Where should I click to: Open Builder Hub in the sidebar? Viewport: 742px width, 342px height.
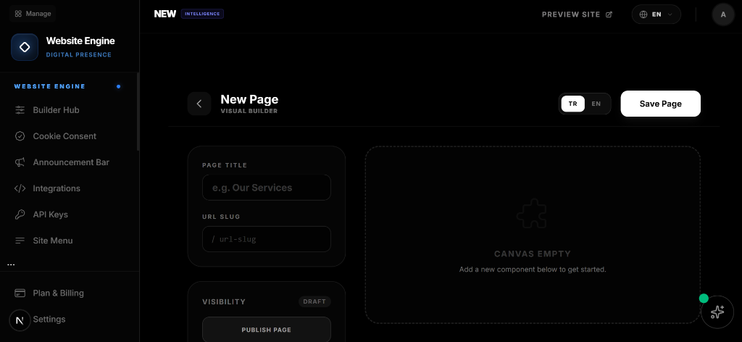56,110
